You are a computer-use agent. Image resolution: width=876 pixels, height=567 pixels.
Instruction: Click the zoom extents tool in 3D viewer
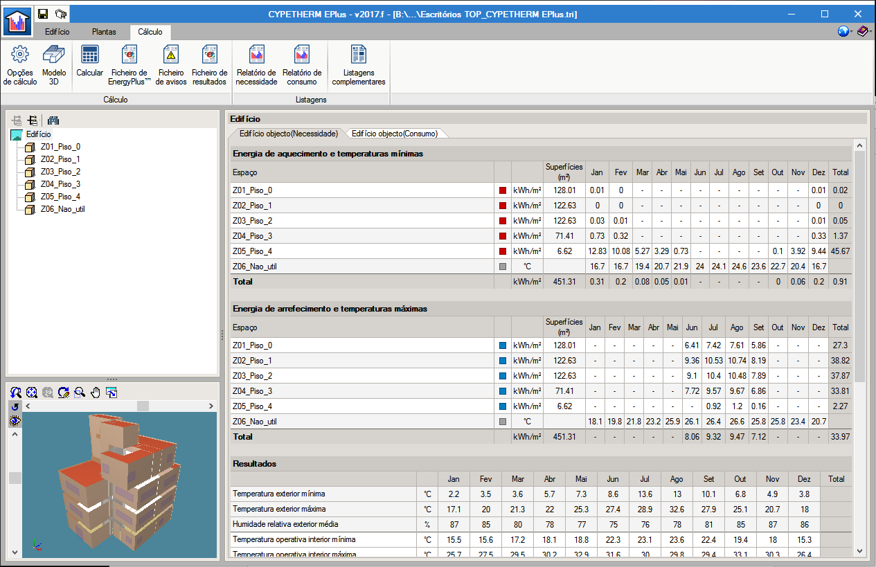pyautogui.click(x=31, y=392)
